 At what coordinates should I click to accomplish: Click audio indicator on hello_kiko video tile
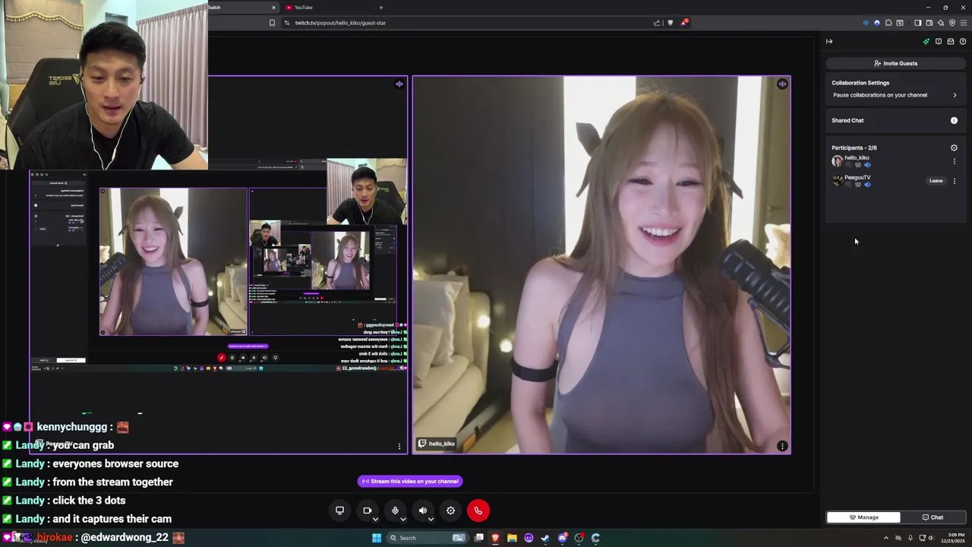[x=782, y=84]
